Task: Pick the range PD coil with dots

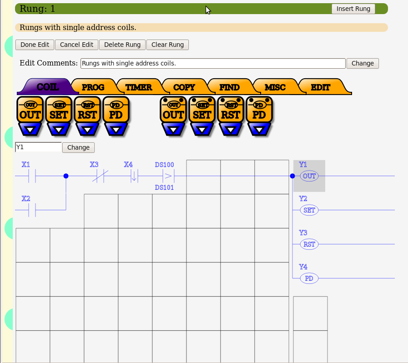Action: [x=259, y=111]
